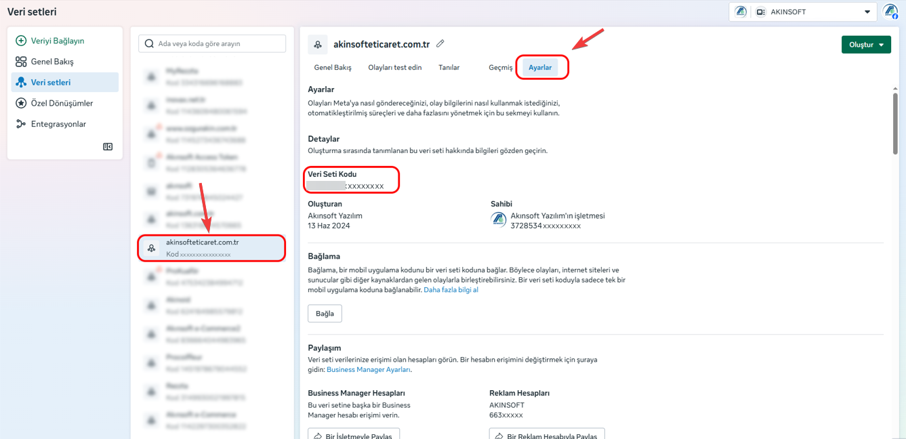Screen dimensions: 906x439
Task: Open Genel Bakış from the sidebar
Action: [52, 62]
